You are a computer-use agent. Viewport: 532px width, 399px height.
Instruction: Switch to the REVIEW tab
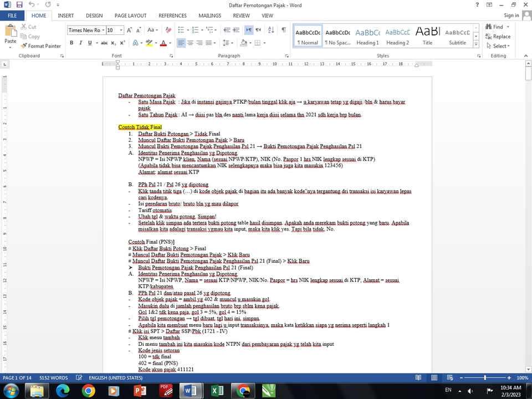click(241, 16)
